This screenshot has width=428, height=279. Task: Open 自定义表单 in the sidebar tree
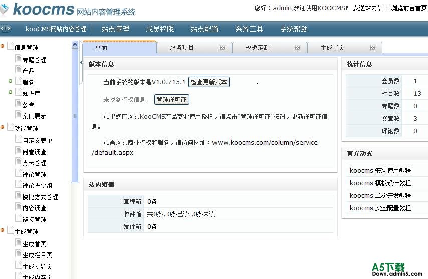(x=38, y=141)
